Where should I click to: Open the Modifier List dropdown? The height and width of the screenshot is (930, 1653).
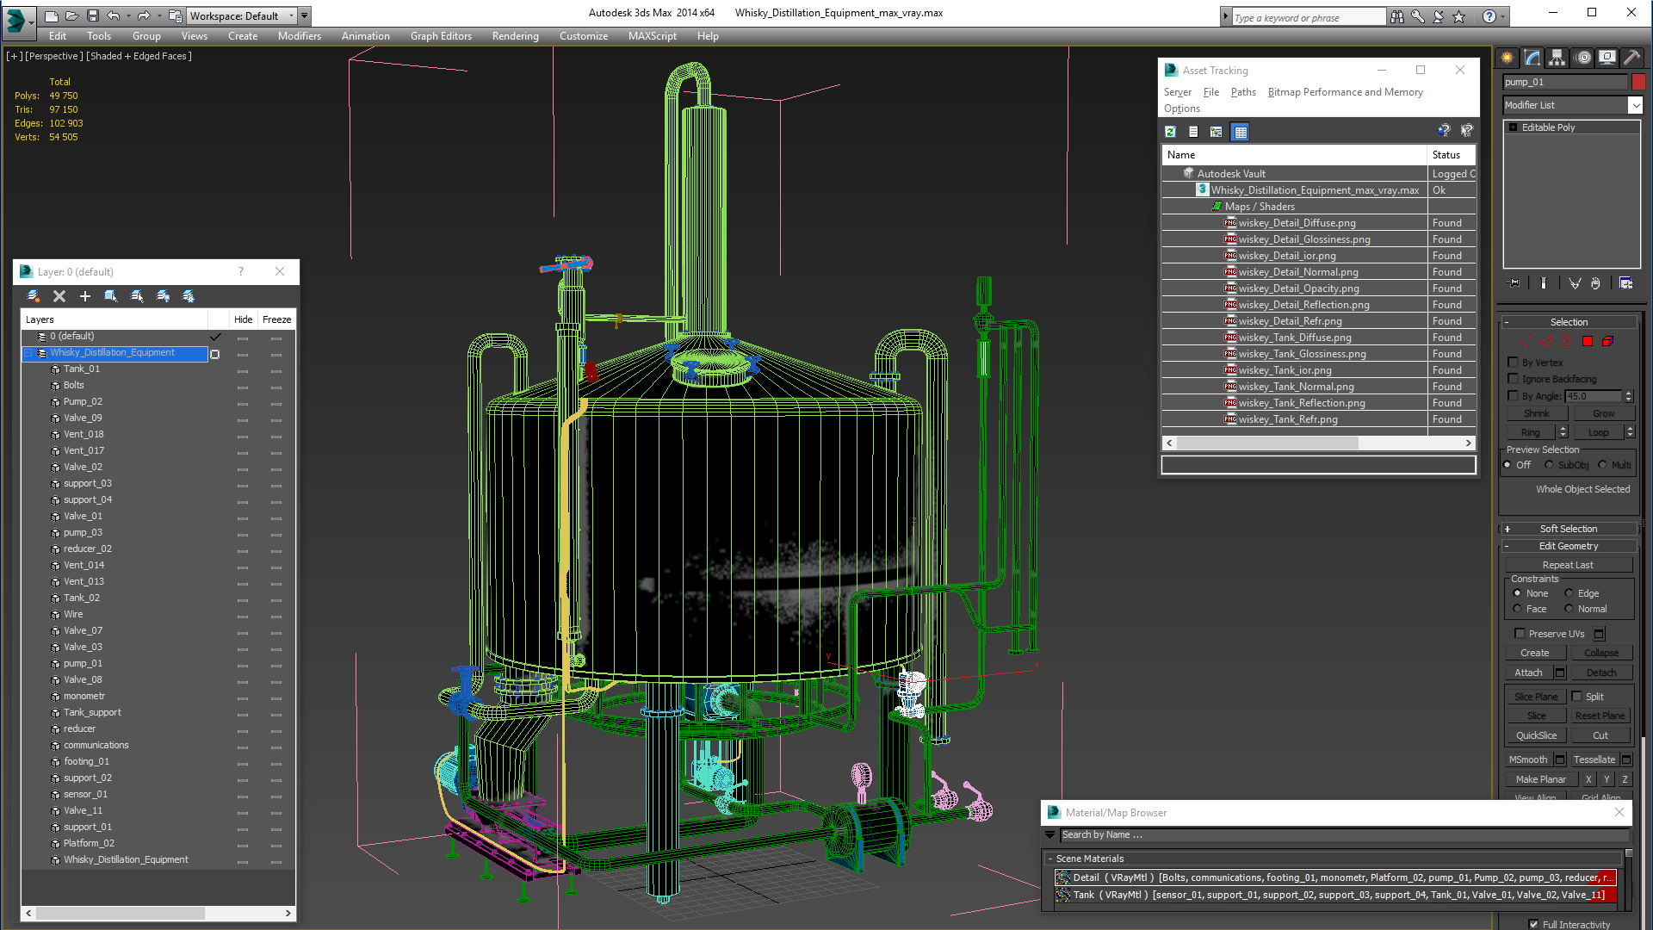(x=1636, y=105)
